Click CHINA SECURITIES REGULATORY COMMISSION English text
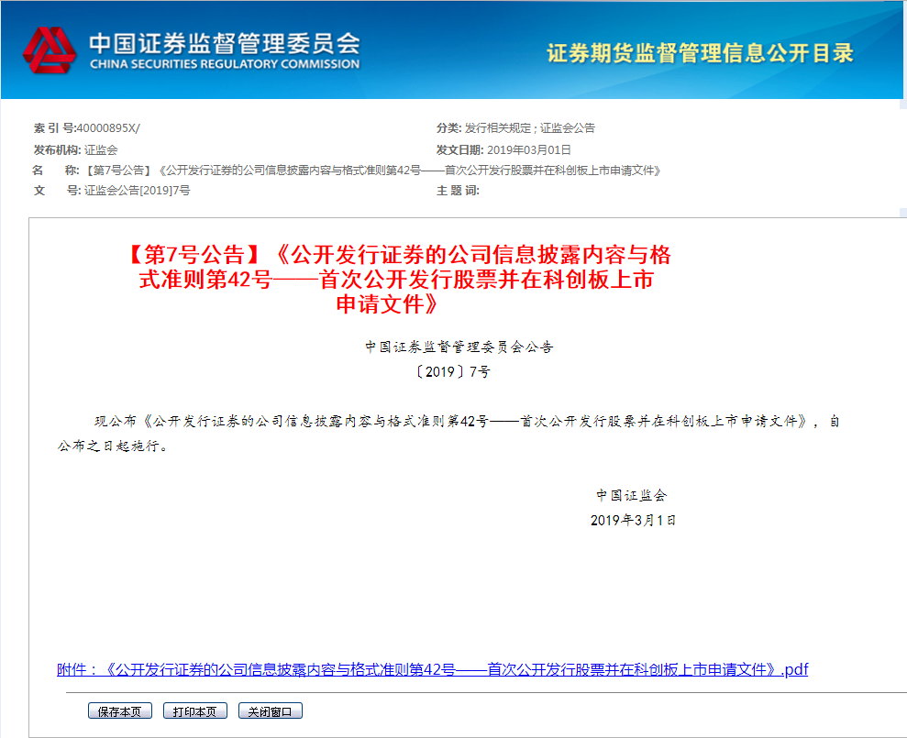This screenshot has width=907, height=738. tap(225, 64)
